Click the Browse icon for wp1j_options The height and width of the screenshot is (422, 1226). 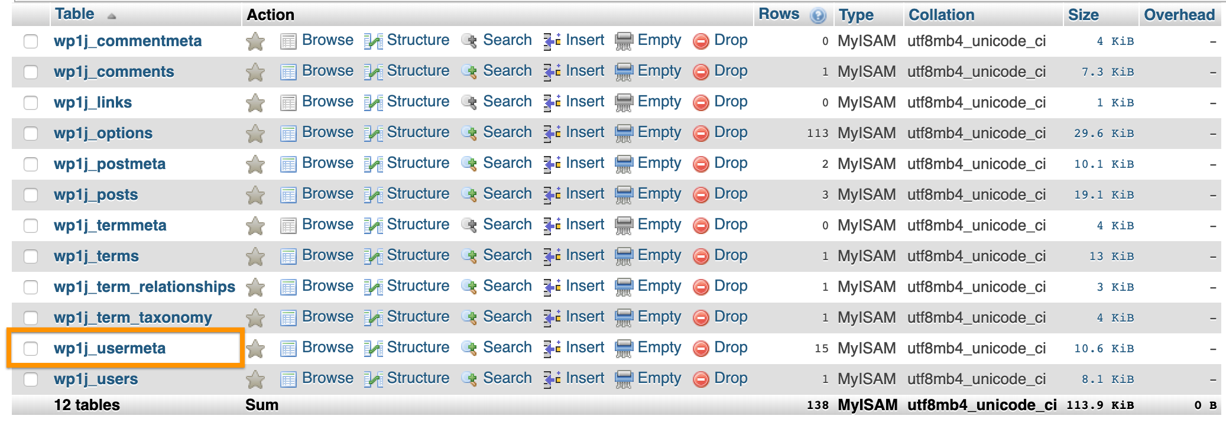point(288,134)
